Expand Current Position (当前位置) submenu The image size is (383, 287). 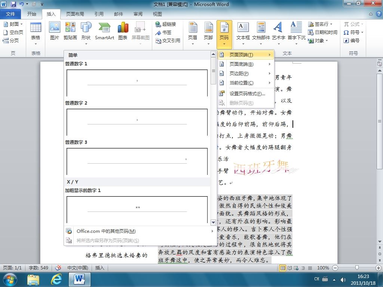pyautogui.click(x=246, y=83)
